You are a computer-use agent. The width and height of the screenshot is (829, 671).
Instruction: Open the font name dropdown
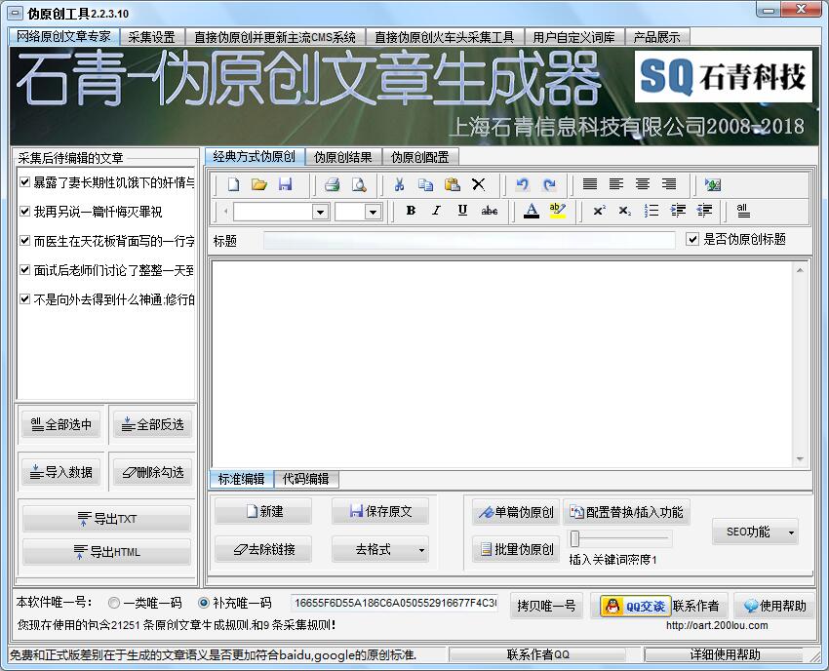click(x=320, y=212)
